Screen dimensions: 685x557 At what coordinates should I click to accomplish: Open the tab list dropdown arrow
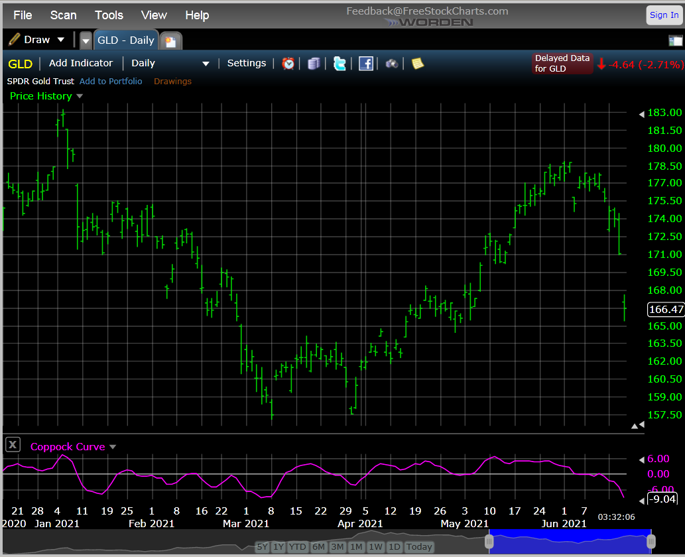coord(86,41)
